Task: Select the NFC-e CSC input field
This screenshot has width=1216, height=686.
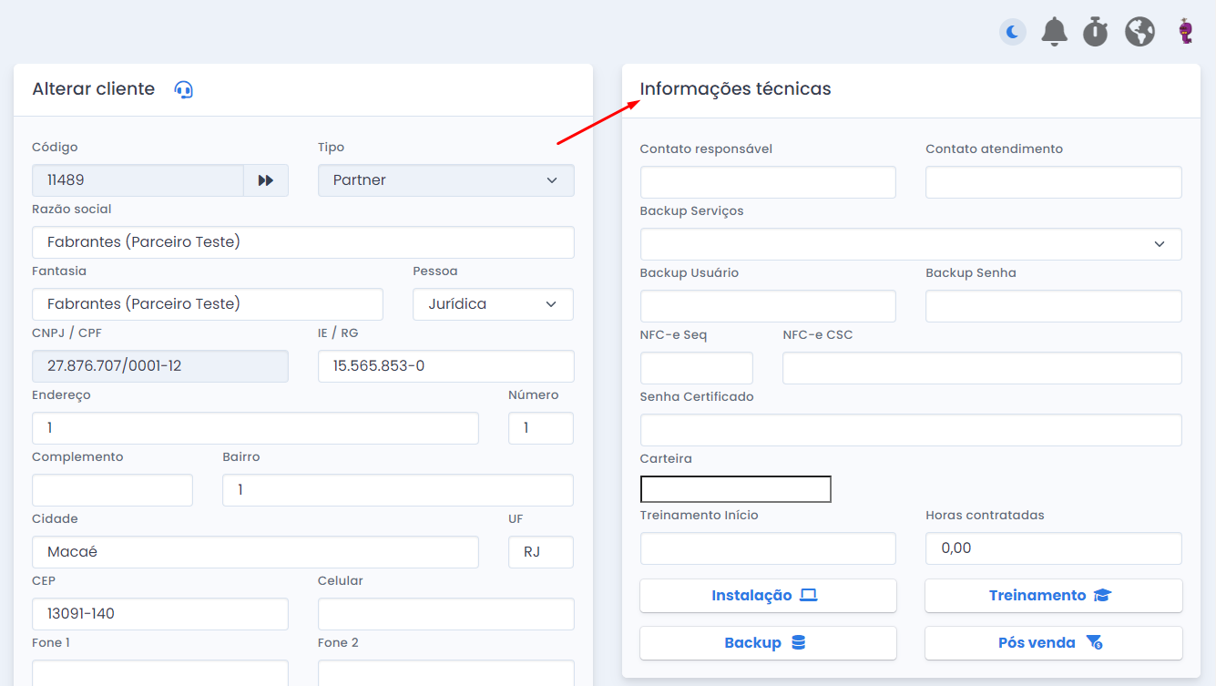Action: click(x=981, y=368)
